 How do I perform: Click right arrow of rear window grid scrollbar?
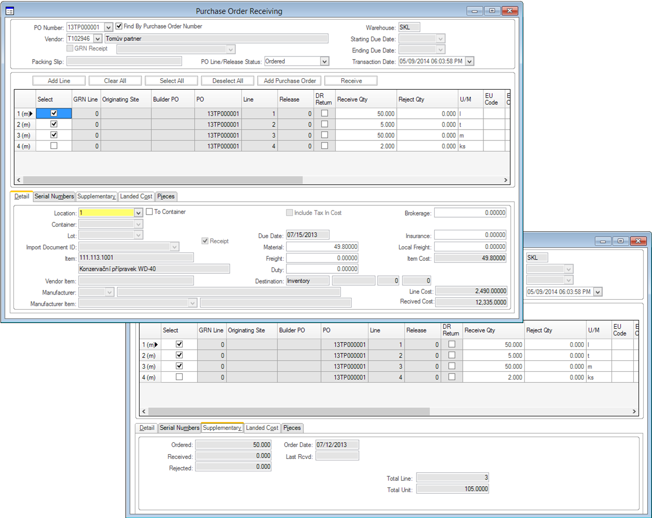pyautogui.click(x=634, y=411)
